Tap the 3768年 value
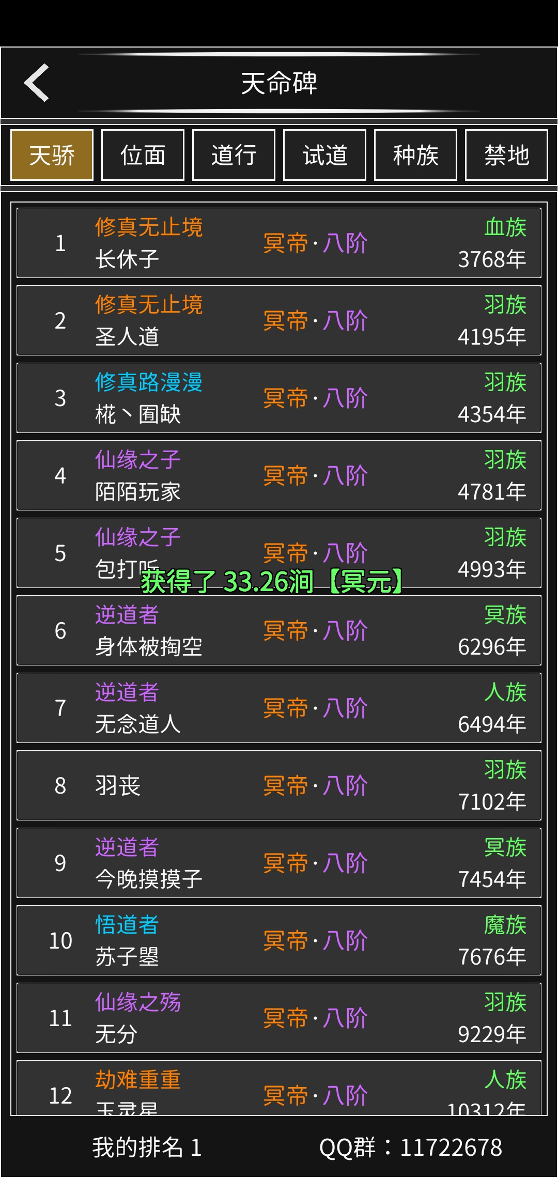The image size is (558, 1178). tap(492, 259)
